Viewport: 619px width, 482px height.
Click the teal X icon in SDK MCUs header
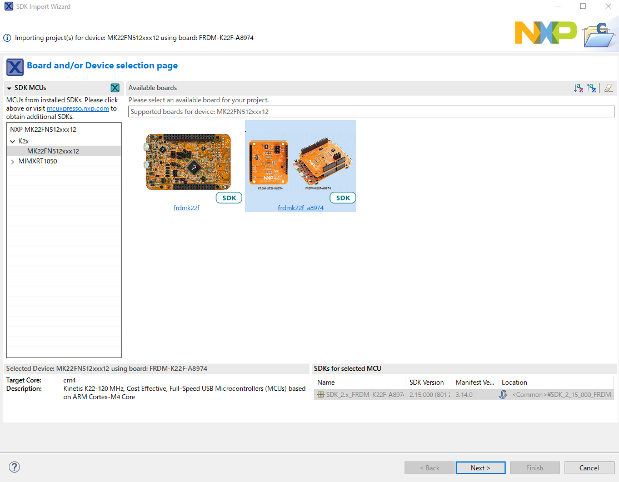[115, 88]
